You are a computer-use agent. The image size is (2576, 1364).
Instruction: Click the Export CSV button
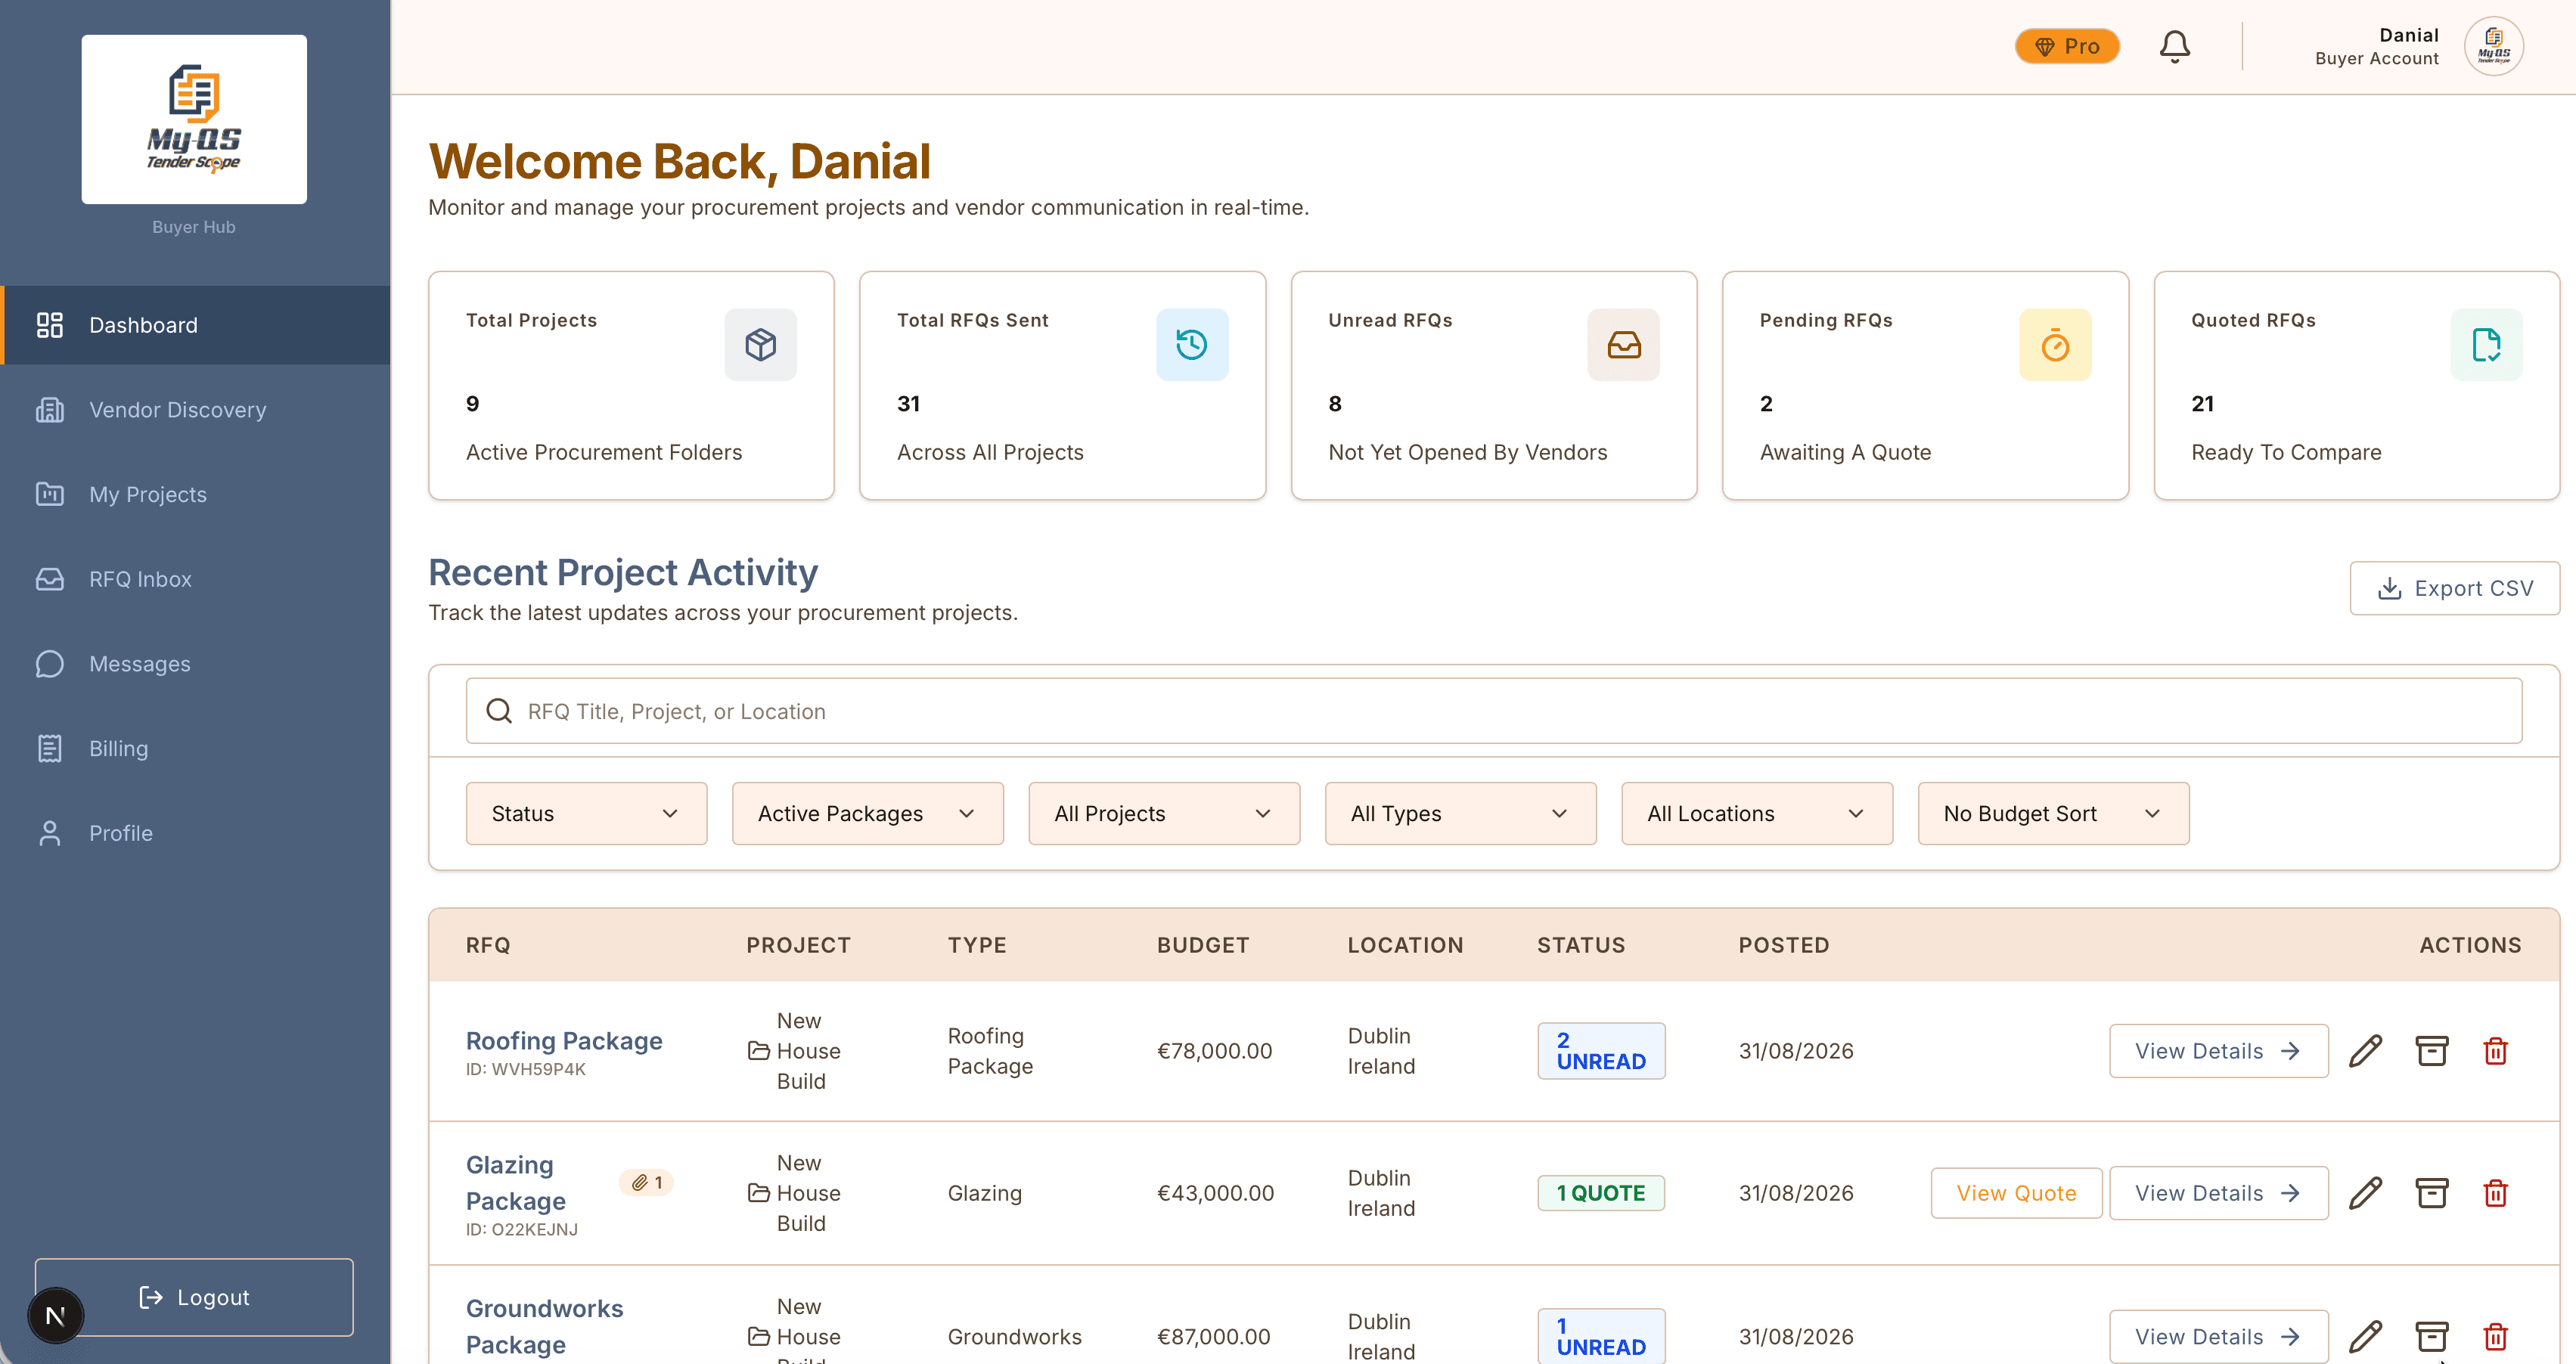(2454, 588)
